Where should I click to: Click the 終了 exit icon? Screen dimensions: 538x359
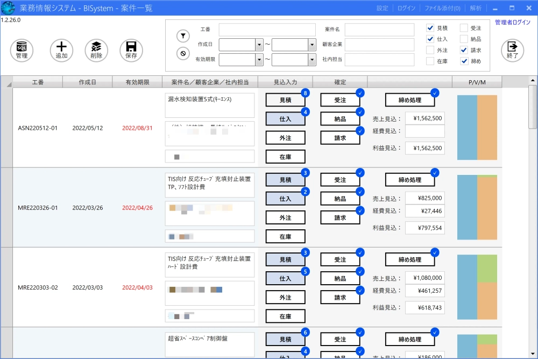click(512, 50)
